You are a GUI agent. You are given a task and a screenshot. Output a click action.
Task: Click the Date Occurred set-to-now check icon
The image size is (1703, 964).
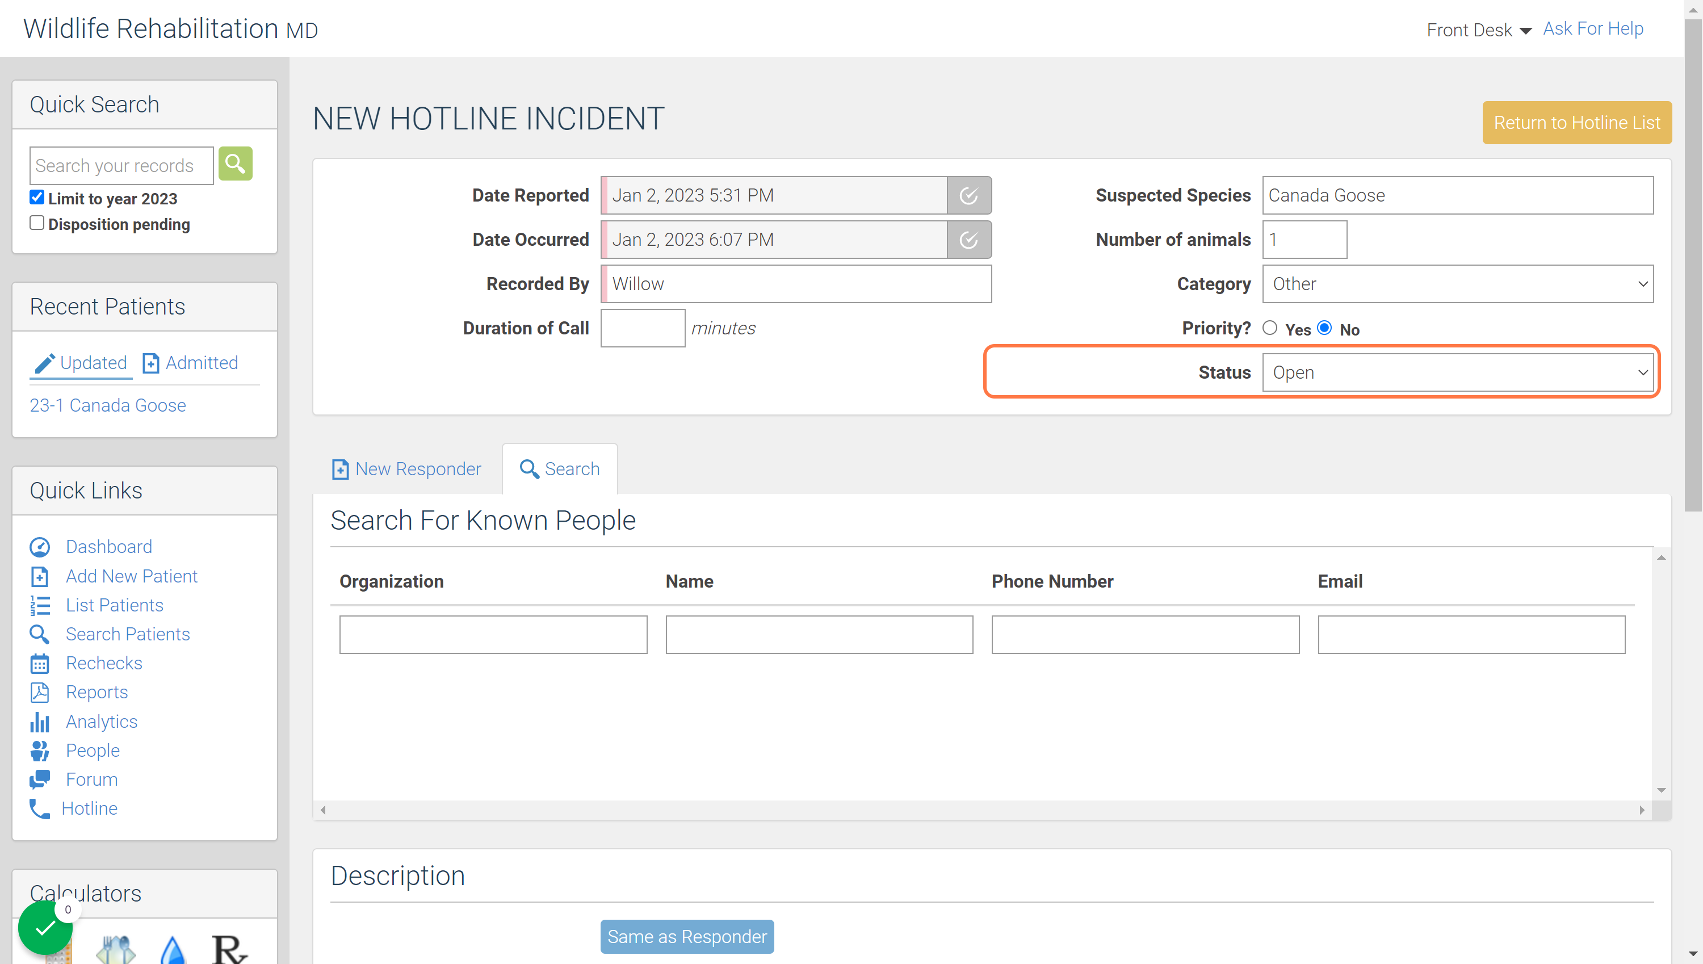click(968, 240)
